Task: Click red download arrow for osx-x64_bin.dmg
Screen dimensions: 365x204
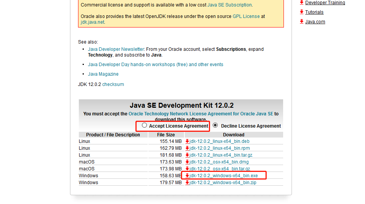Action: (x=187, y=162)
